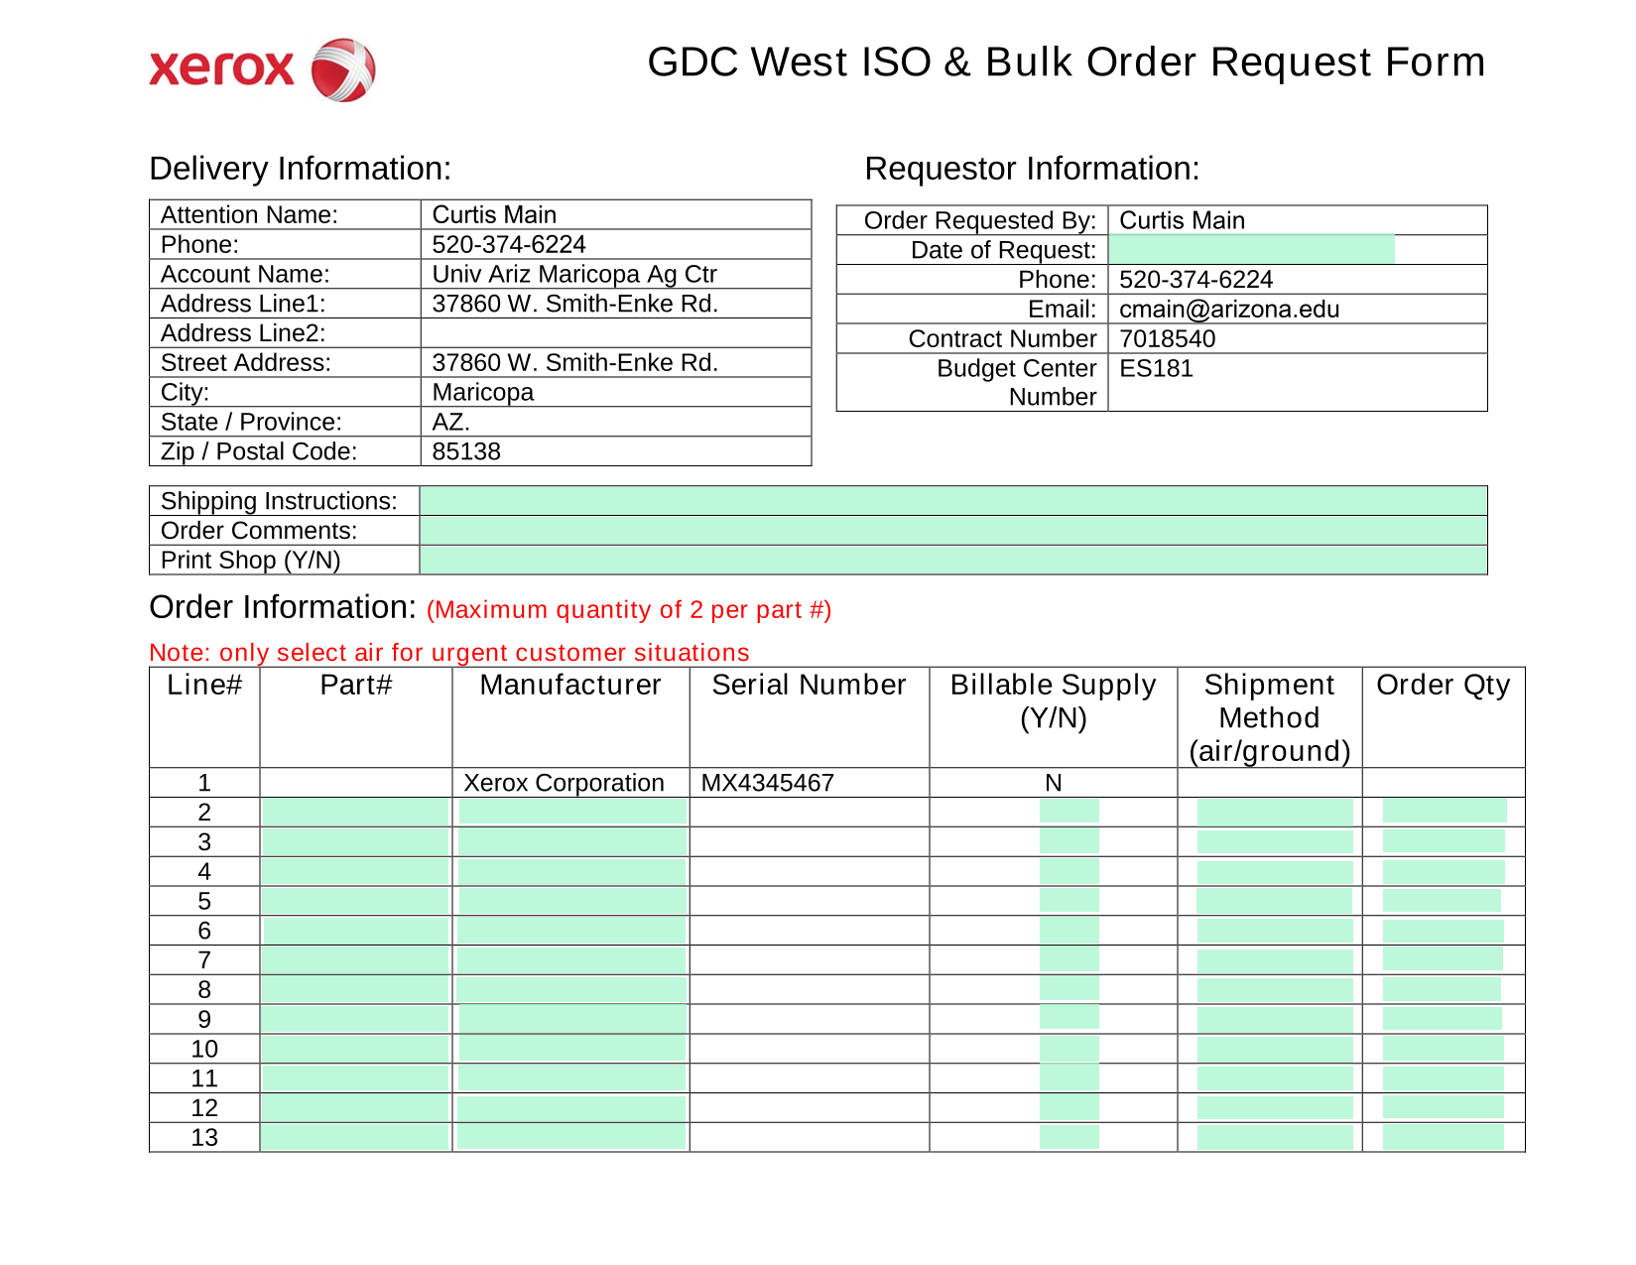Click Billable Supply value N in line 1
Viewport: 1636px width, 1265px height.
(1054, 782)
